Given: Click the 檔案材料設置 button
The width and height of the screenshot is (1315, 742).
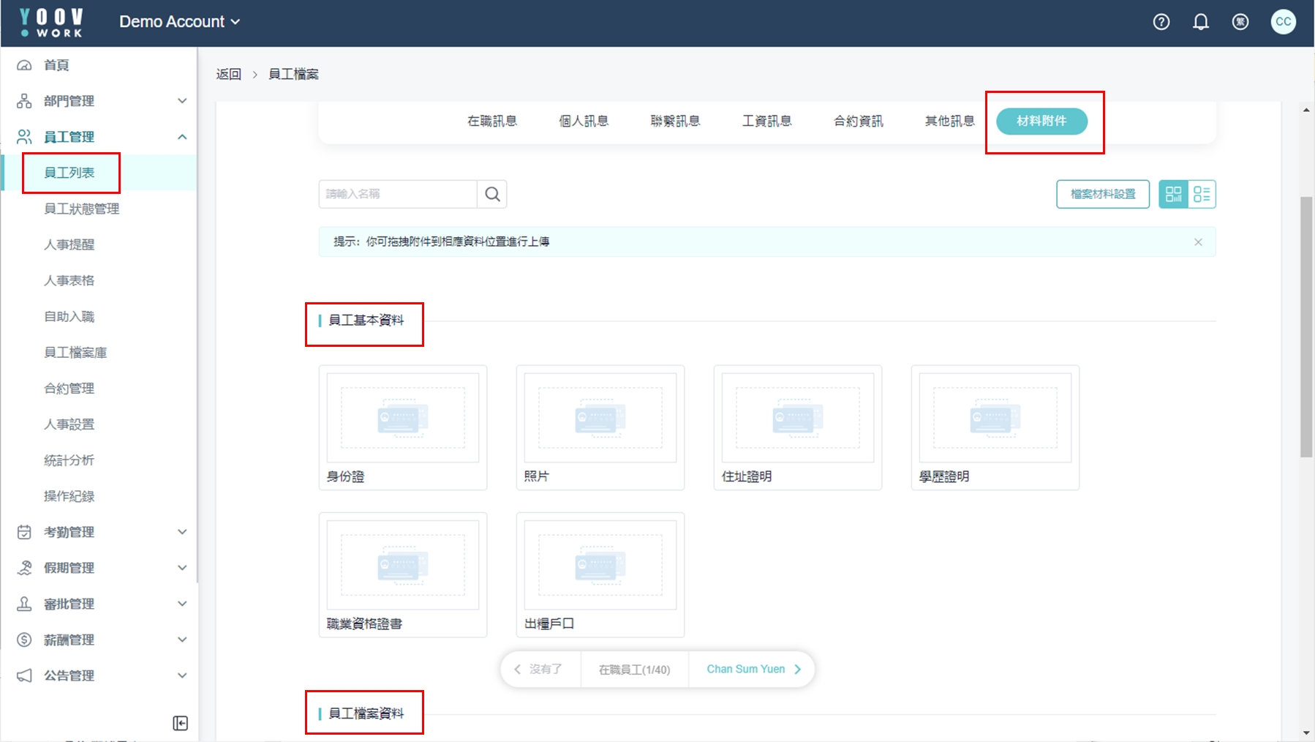Looking at the screenshot, I should (1102, 194).
